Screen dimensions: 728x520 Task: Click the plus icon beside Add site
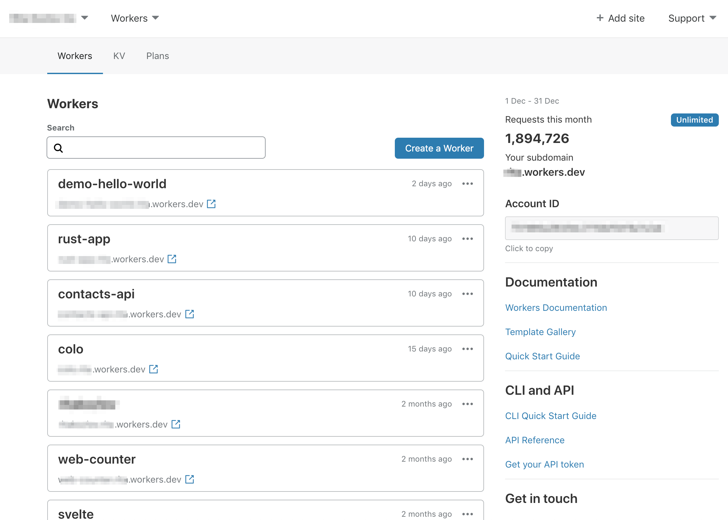tap(600, 18)
